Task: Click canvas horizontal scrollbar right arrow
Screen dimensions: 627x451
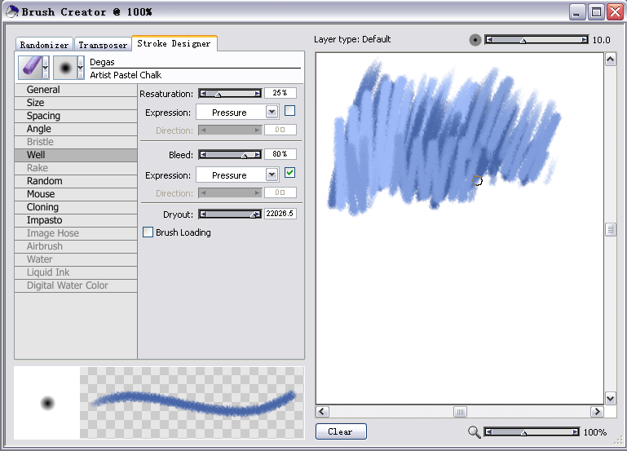Action: (x=597, y=412)
